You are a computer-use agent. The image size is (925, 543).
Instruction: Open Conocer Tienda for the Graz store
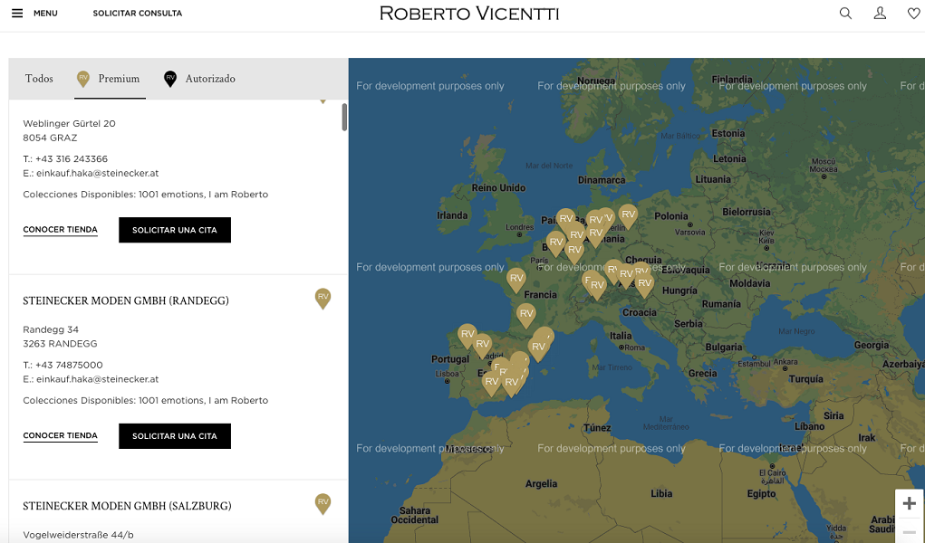[60, 230]
